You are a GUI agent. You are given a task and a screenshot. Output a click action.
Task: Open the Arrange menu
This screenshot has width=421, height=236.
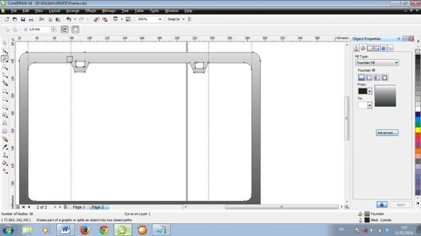coord(73,11)
